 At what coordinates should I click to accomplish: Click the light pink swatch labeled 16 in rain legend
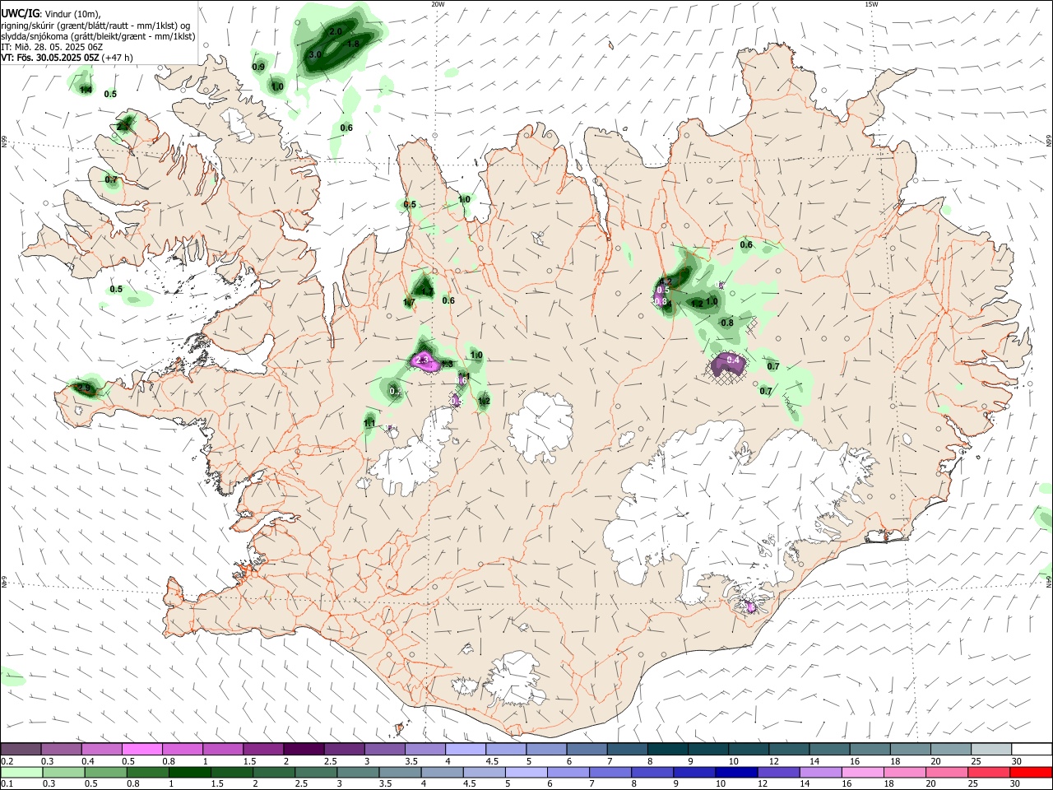click(x=861, y=772)
